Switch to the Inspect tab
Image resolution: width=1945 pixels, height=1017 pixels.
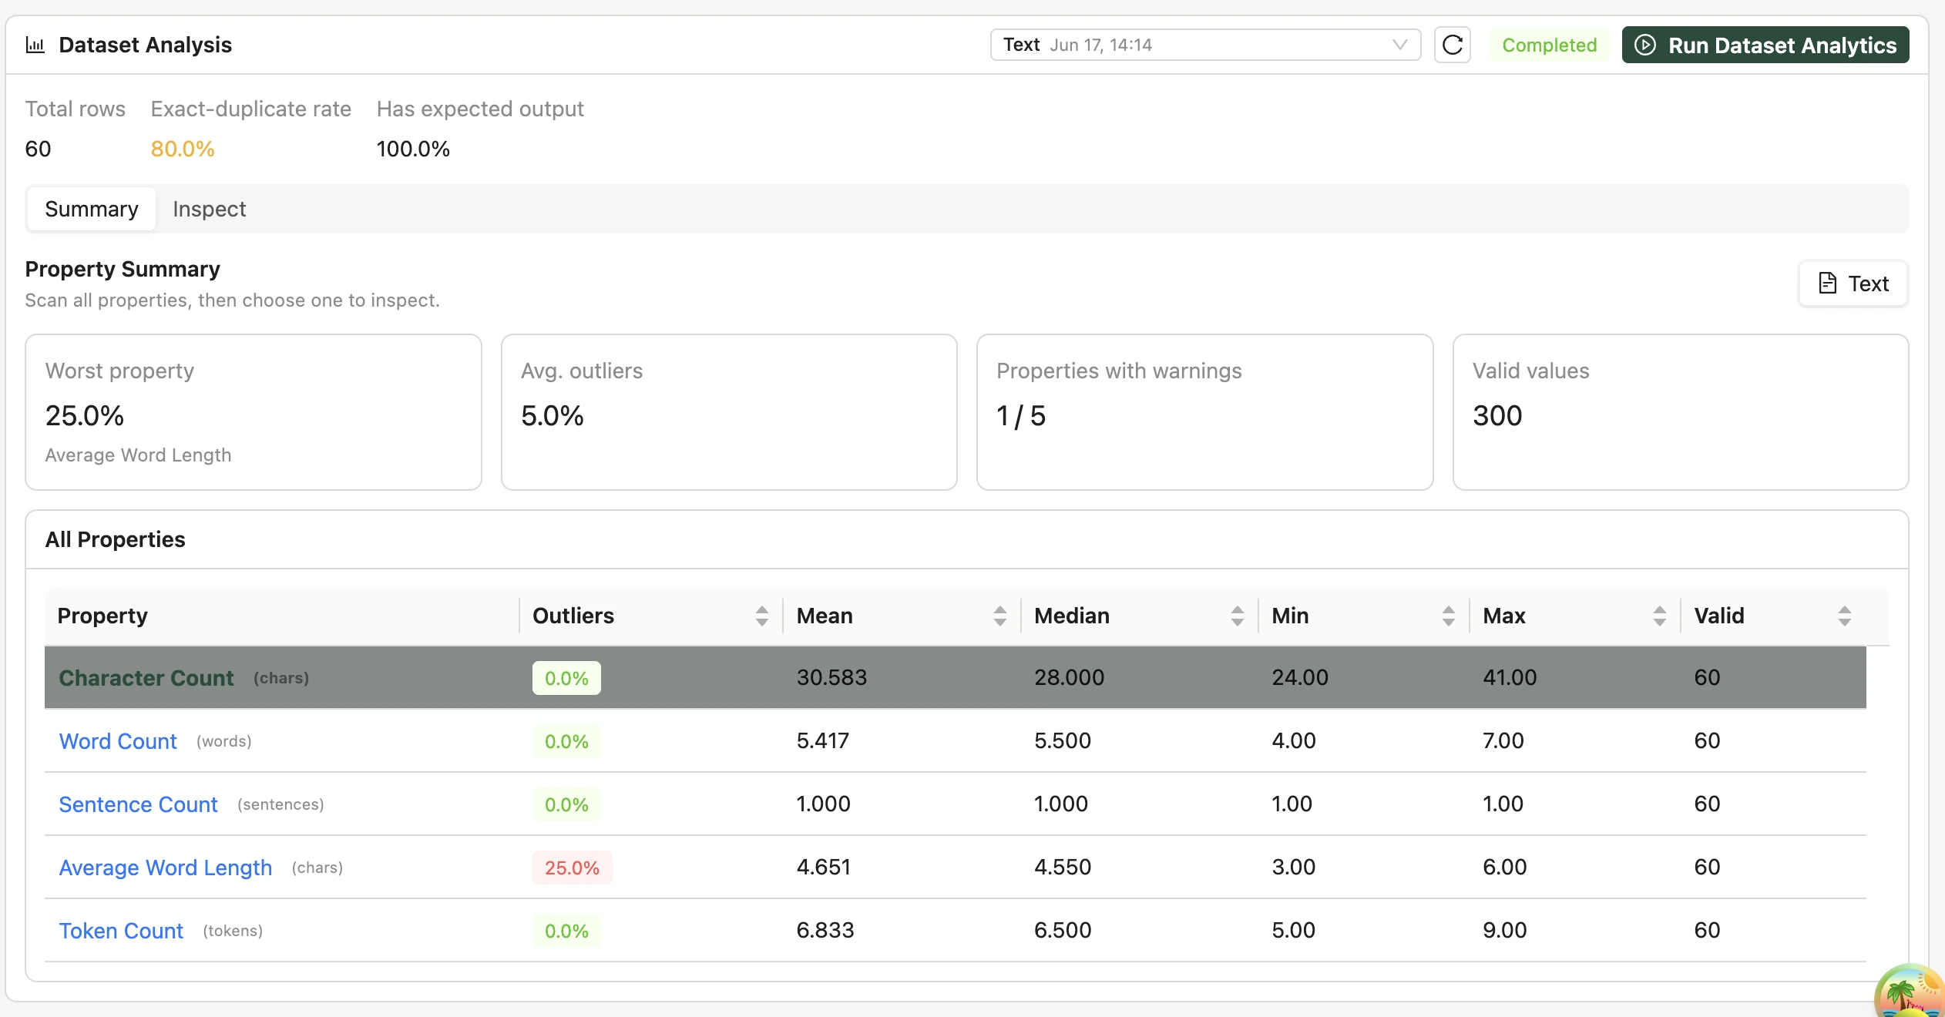point(209,209)
